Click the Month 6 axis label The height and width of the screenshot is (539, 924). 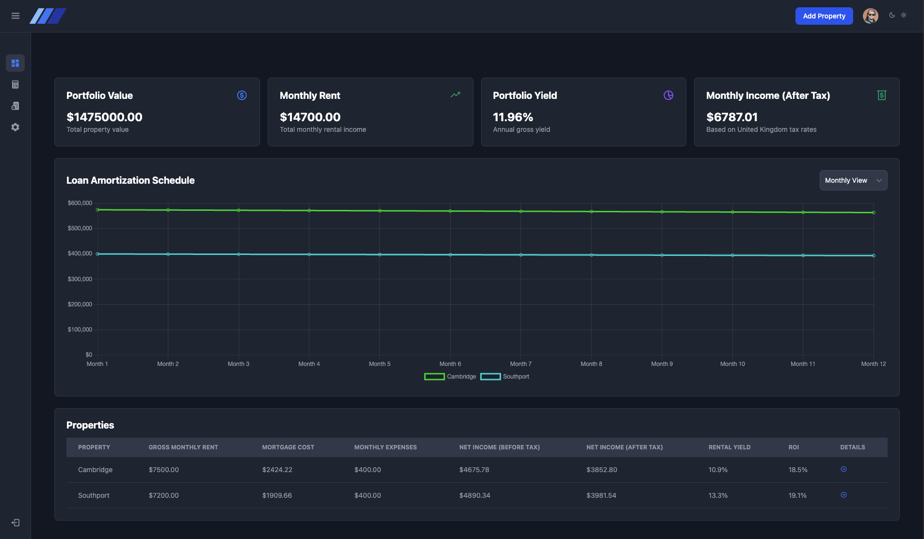[450, 364]
